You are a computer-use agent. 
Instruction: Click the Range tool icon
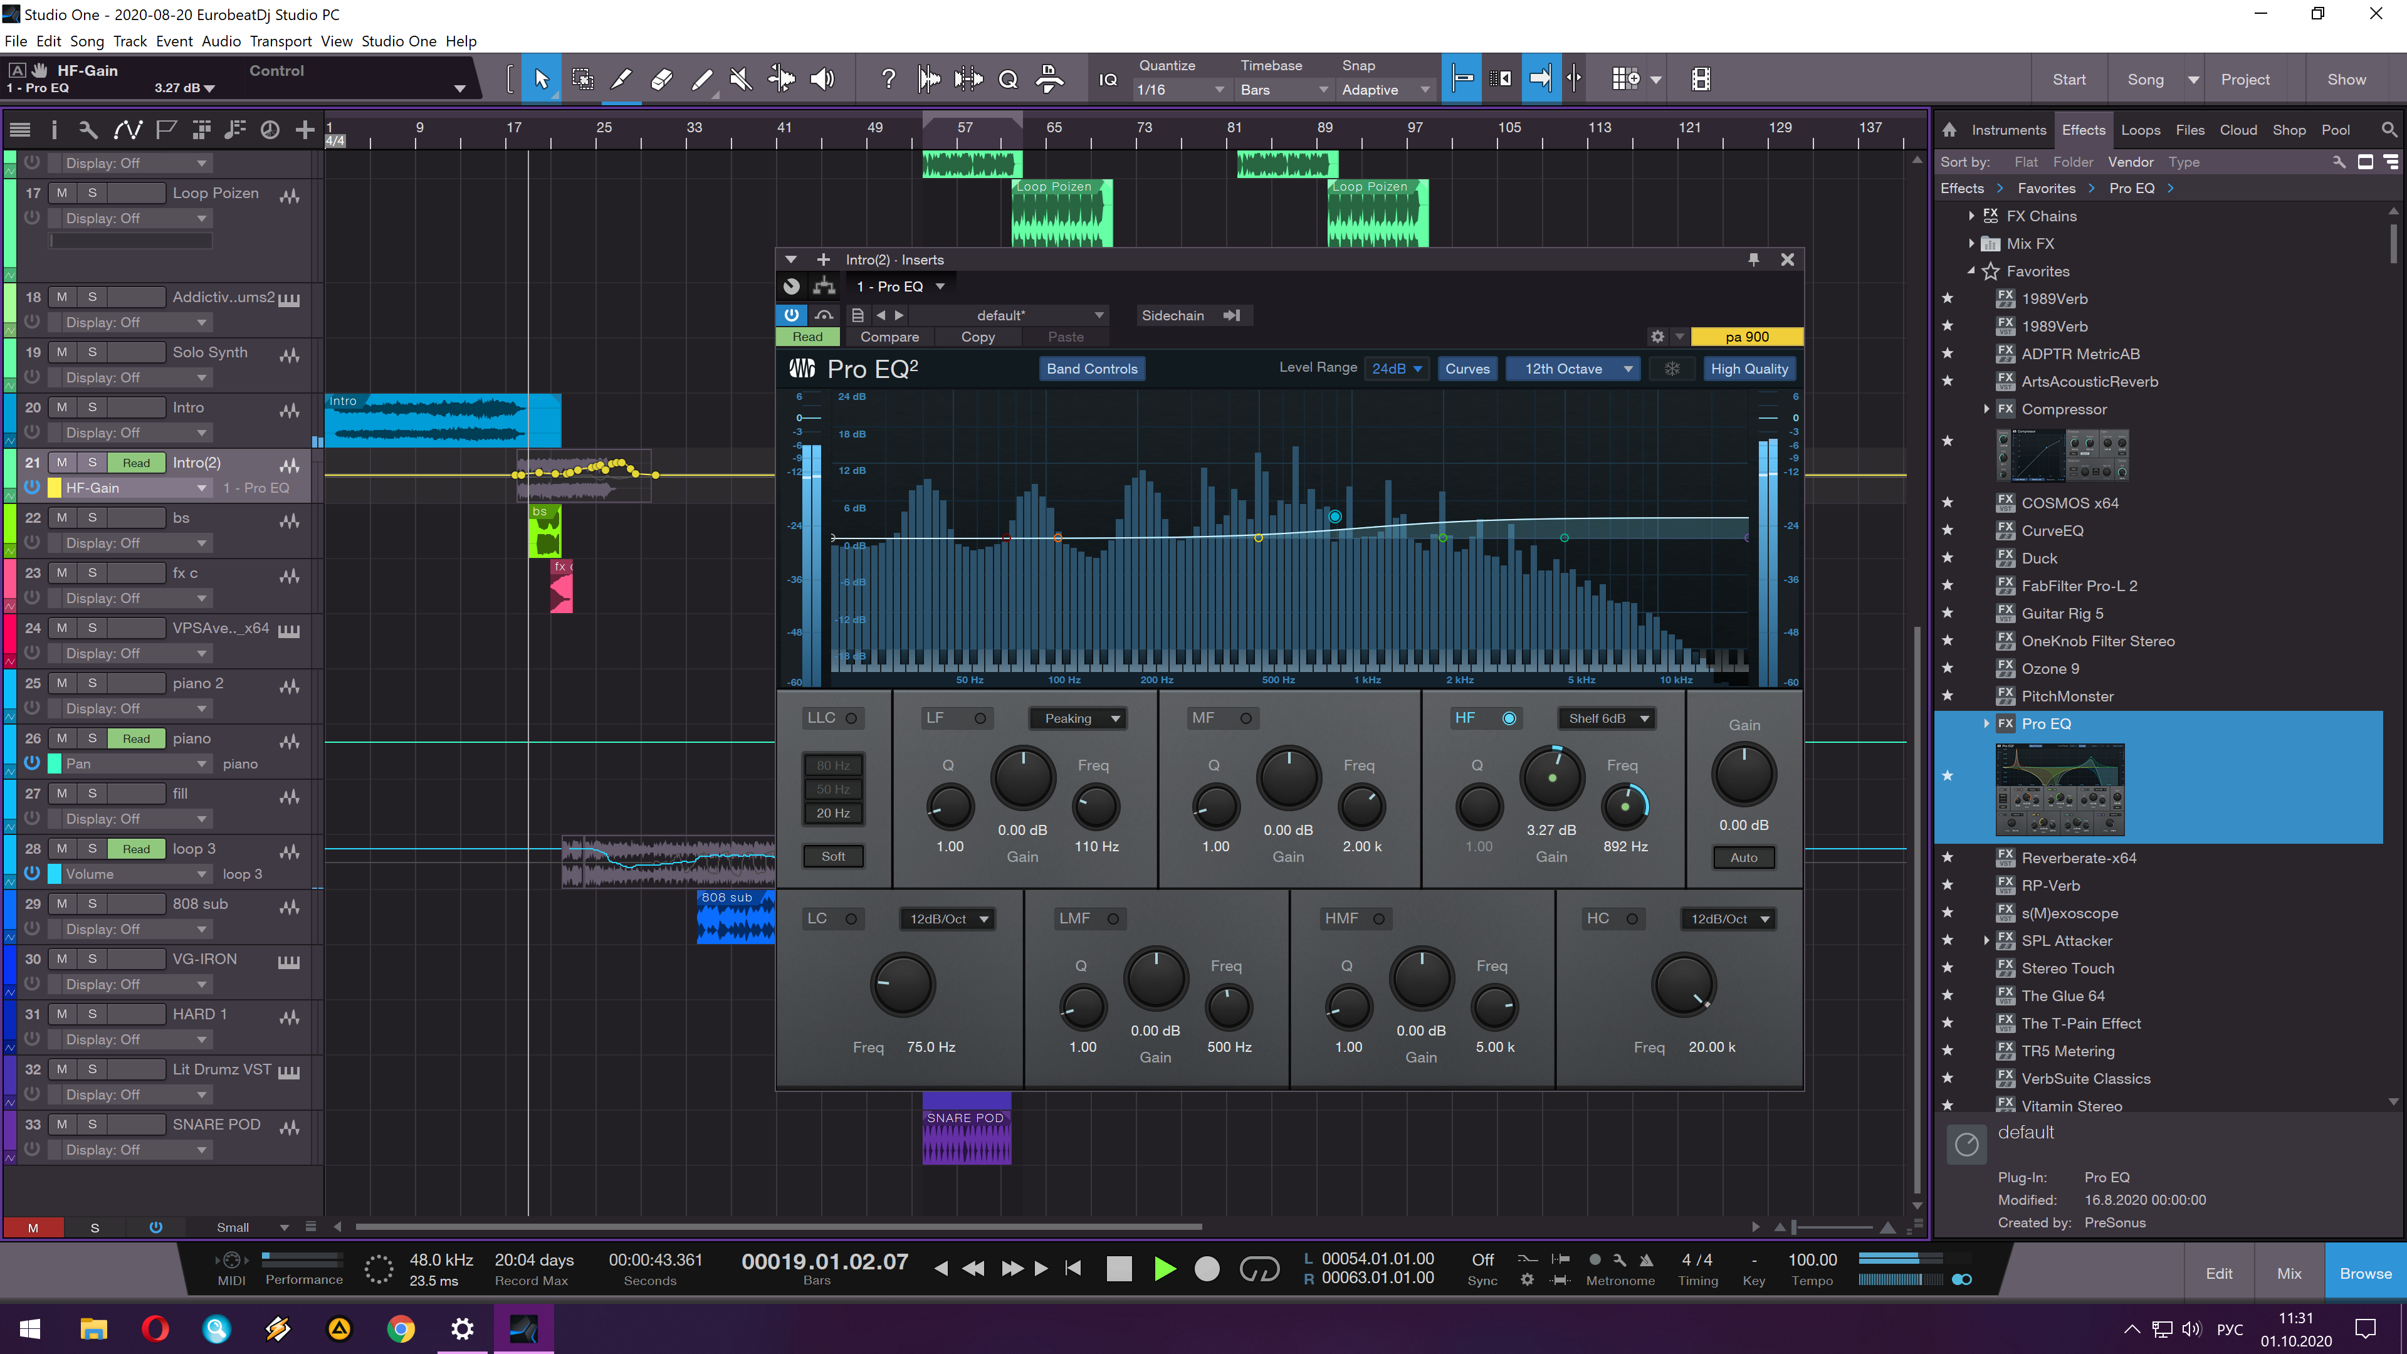tap(582, 80)
